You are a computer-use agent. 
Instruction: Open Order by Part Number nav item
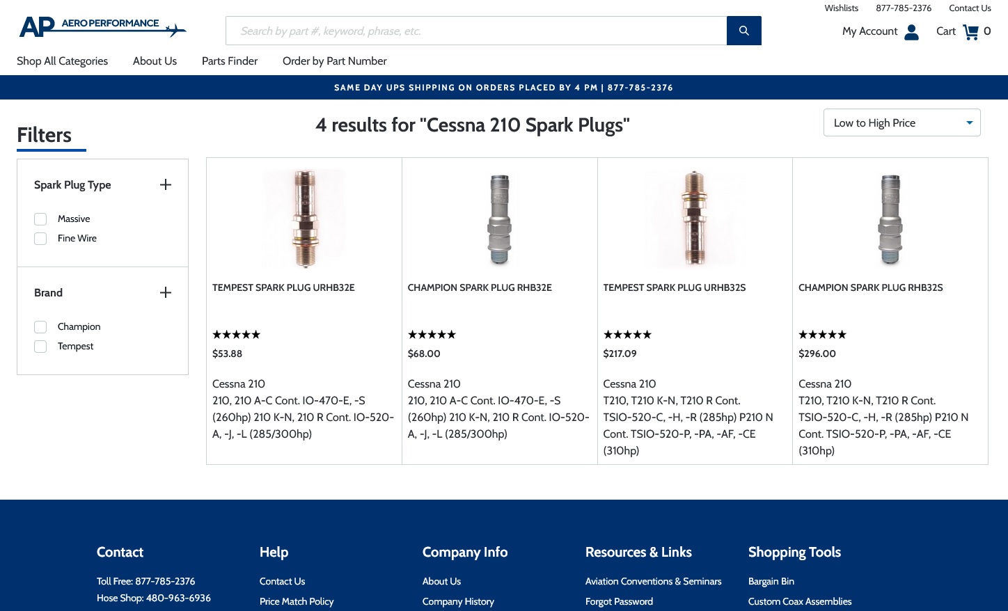(335, 61)
